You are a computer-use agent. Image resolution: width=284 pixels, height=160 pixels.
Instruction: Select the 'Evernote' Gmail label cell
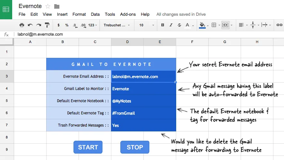tap(143, 89)
